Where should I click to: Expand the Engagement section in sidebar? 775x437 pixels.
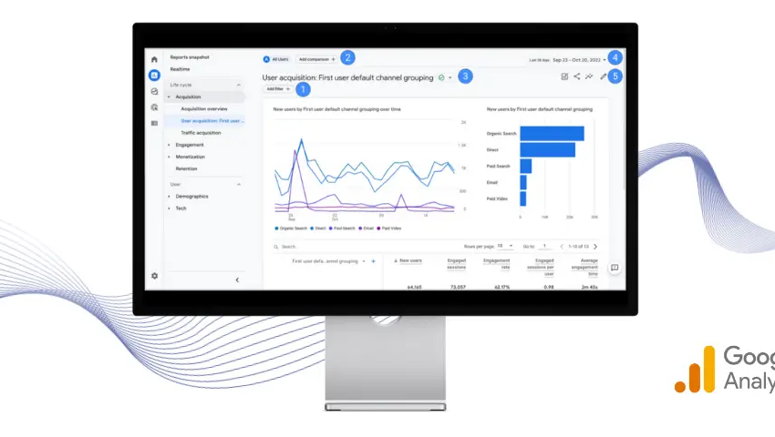(189, 145)
